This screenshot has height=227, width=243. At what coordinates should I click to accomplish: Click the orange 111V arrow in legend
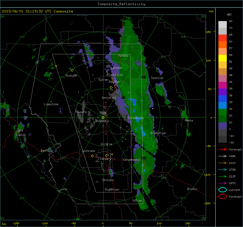coord(222,163)
